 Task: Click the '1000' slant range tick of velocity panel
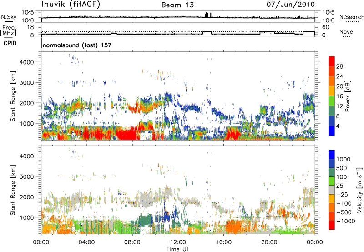[27, 217]
